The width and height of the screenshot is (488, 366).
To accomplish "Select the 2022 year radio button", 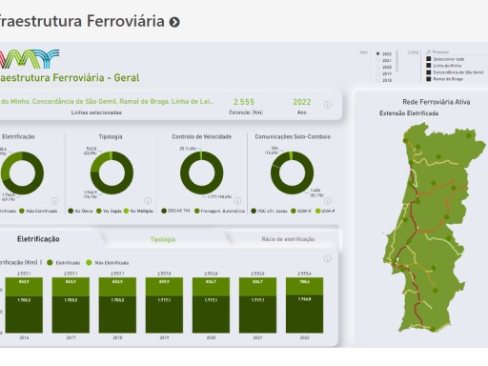I will pyautogui.click(x=378, y=54).
